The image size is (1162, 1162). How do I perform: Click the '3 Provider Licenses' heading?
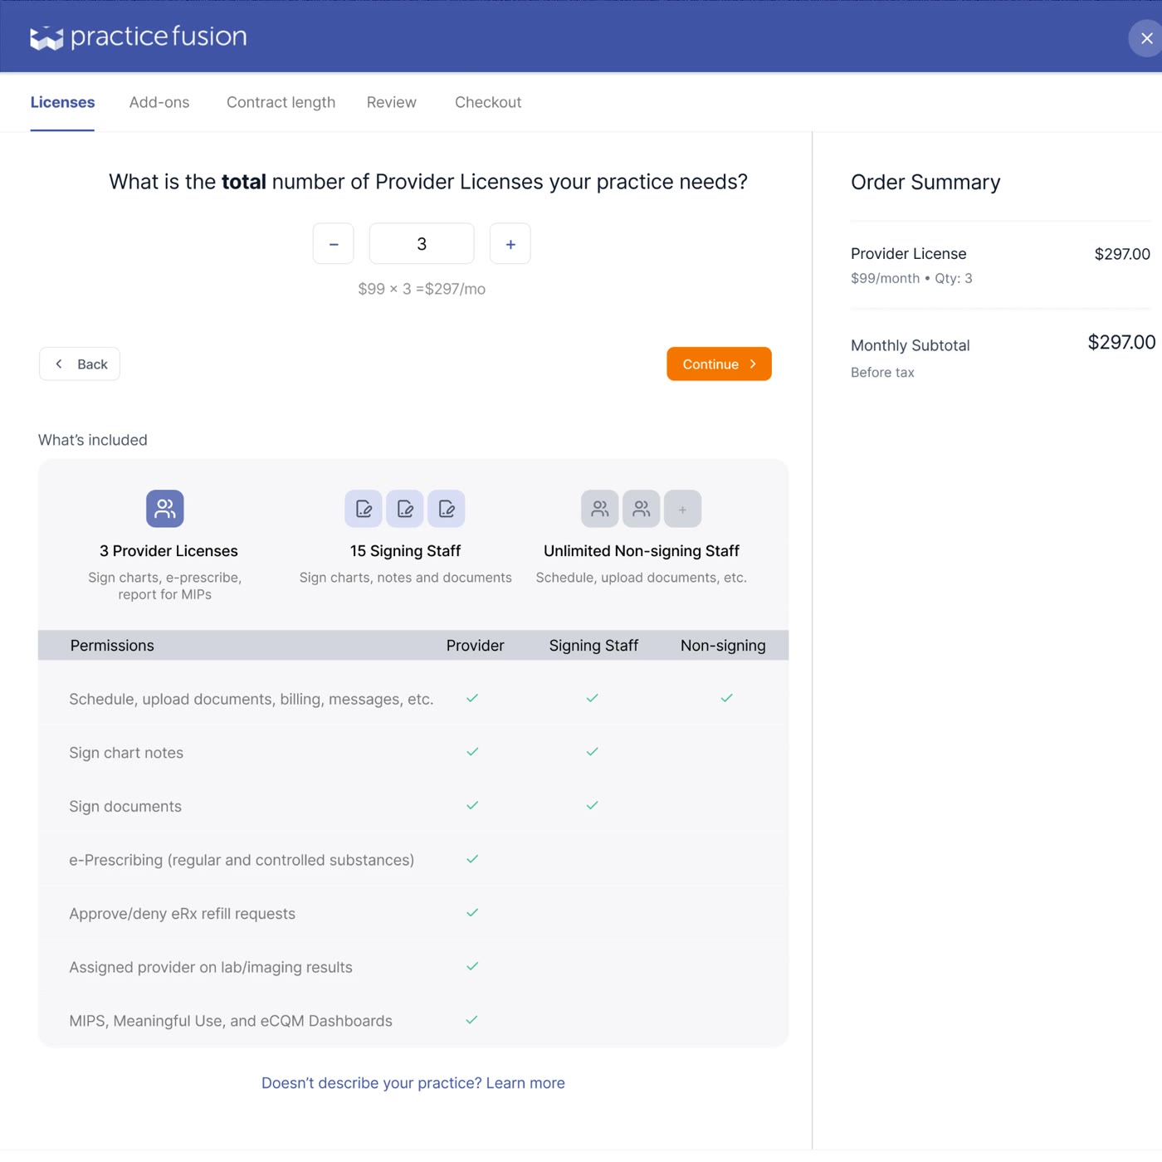[168, 551]
